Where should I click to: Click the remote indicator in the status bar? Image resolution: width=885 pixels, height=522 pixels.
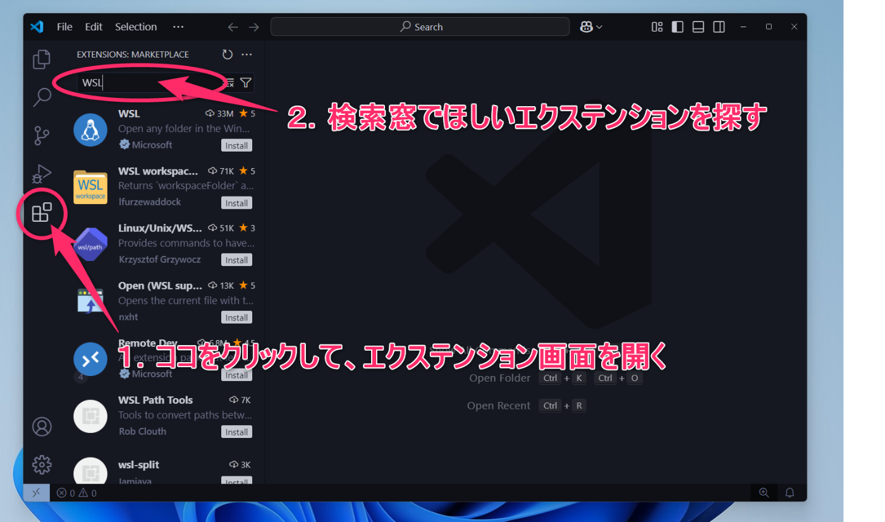point(37,492)
